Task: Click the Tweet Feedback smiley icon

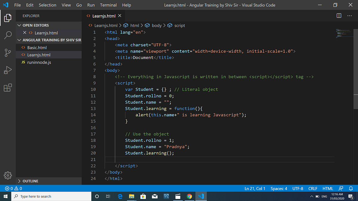Action: click(x=341, y=188)
